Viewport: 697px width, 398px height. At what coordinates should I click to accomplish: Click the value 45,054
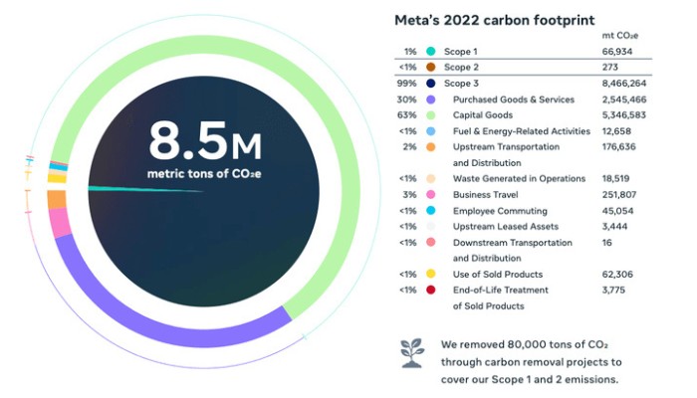(x=617, y=211)
